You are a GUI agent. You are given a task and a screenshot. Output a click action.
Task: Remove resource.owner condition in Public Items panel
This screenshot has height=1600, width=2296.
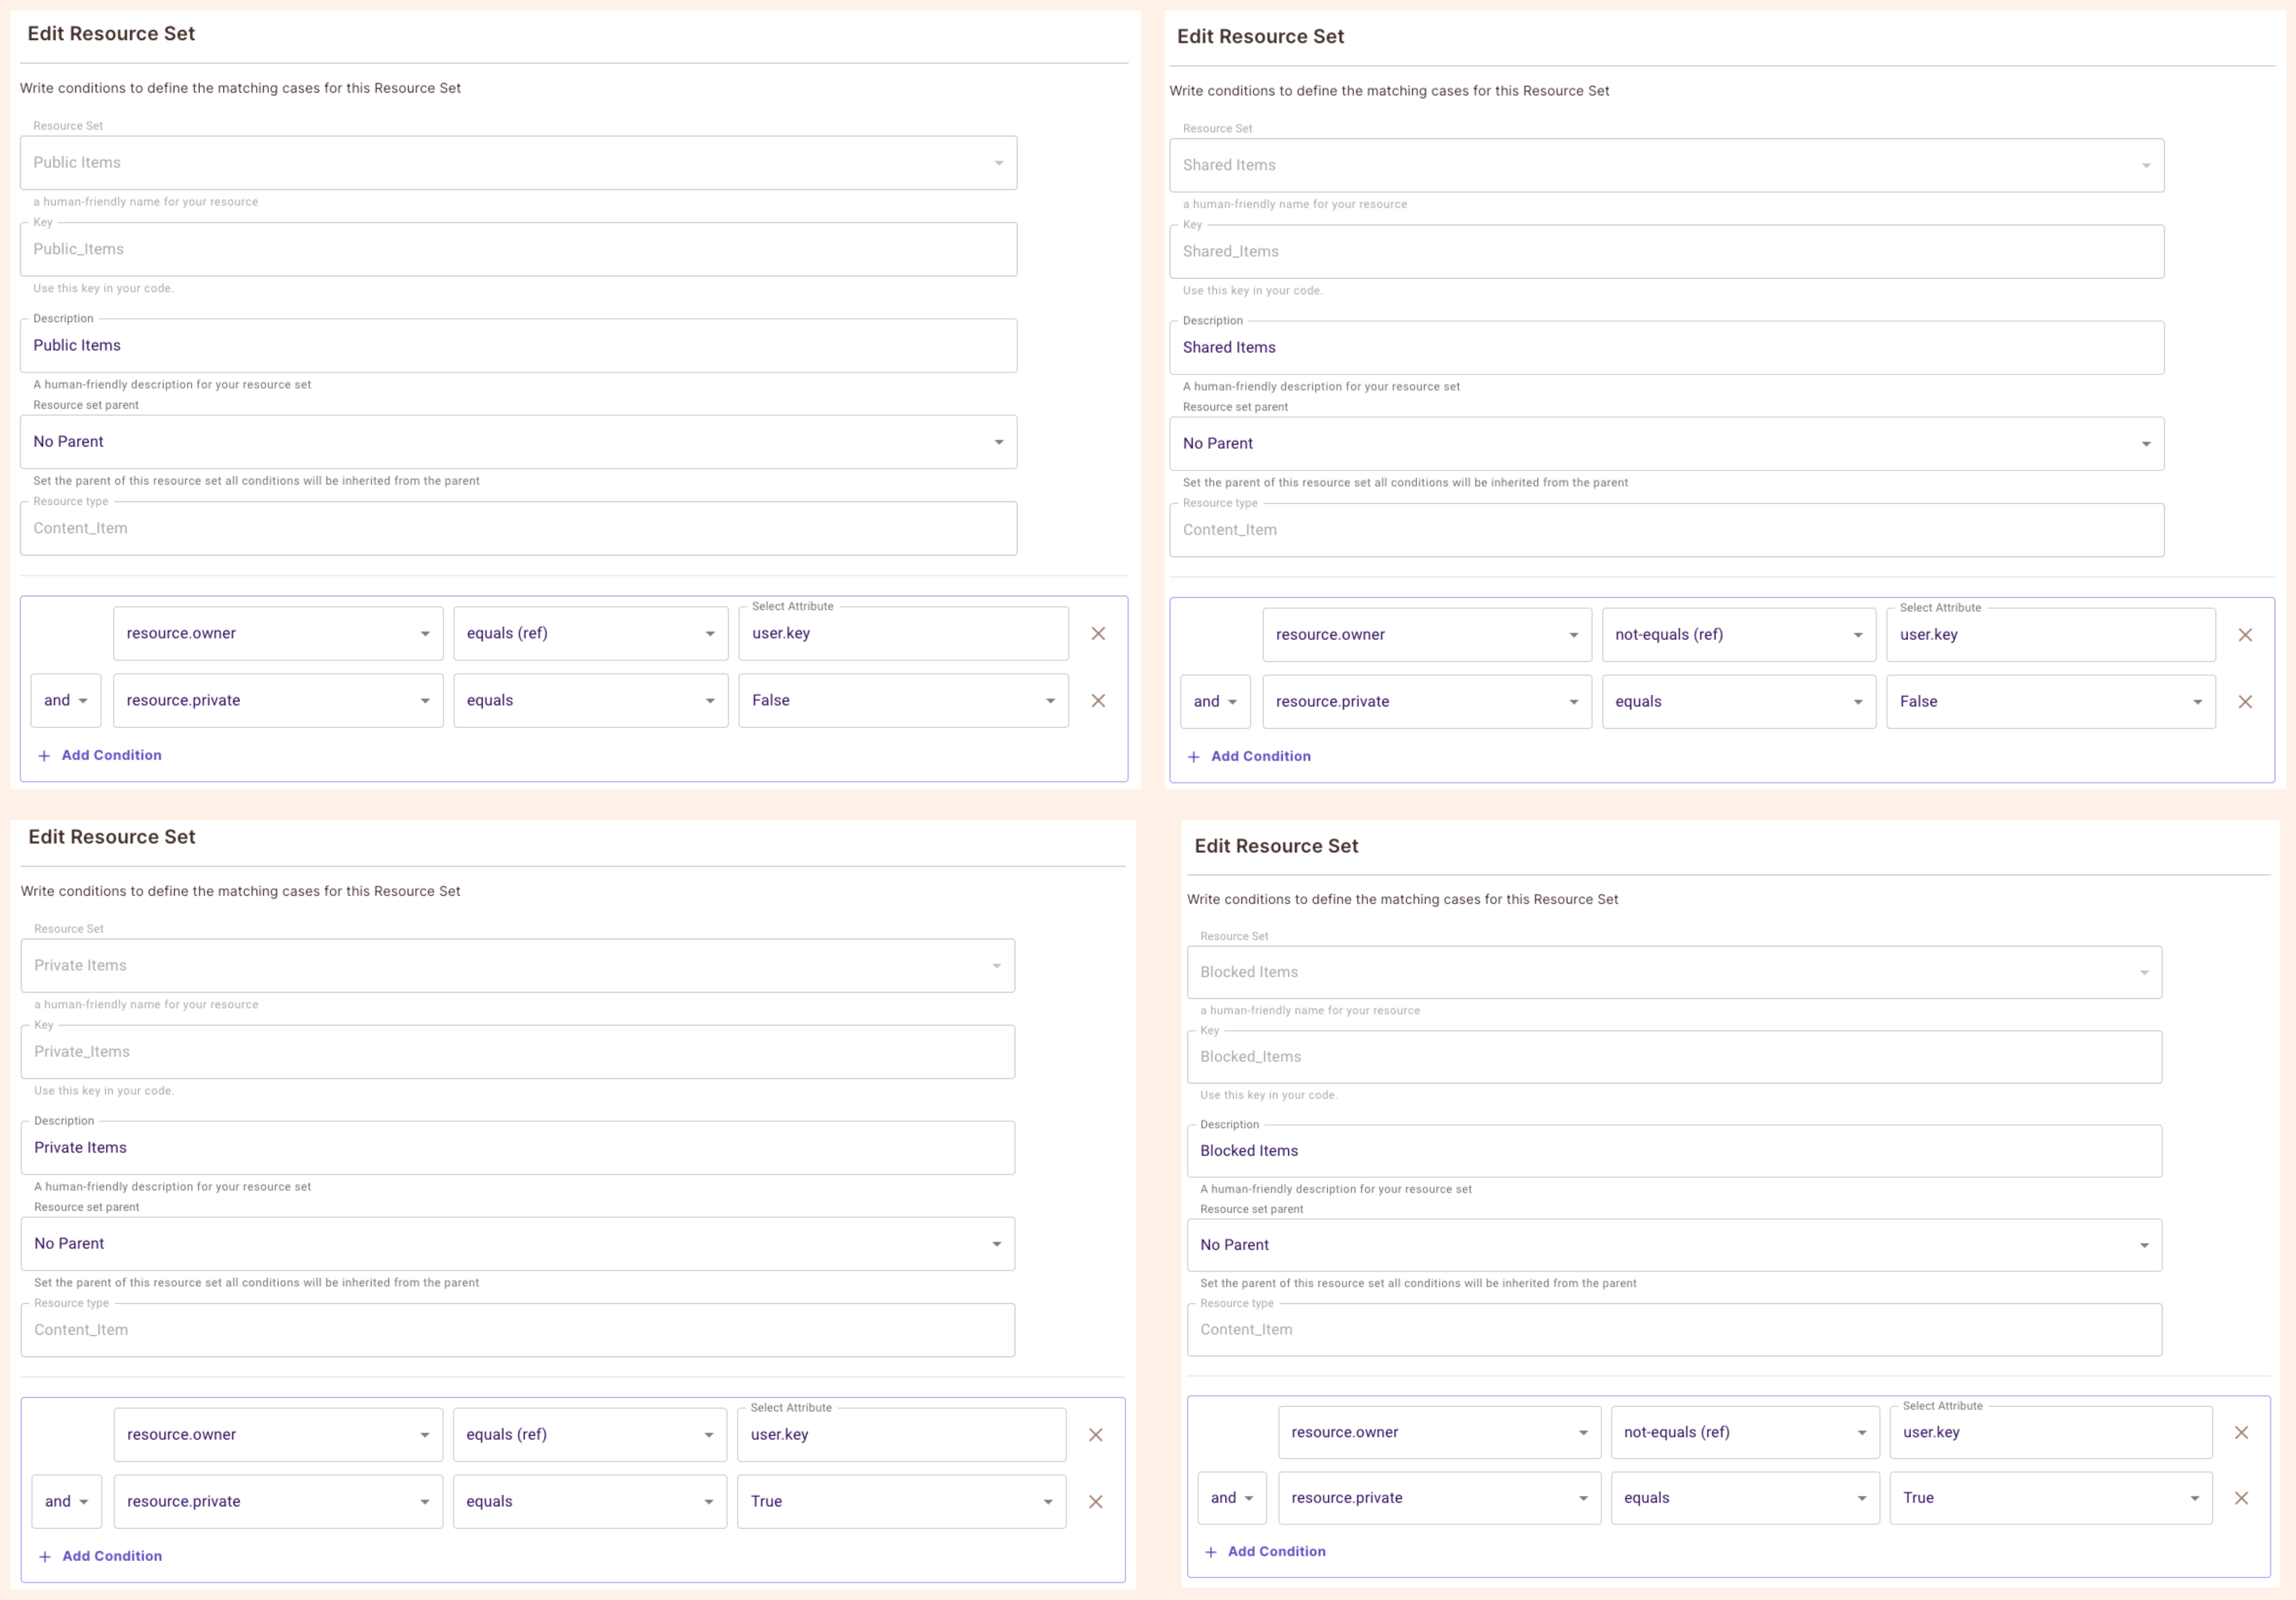click(1098, 633)
